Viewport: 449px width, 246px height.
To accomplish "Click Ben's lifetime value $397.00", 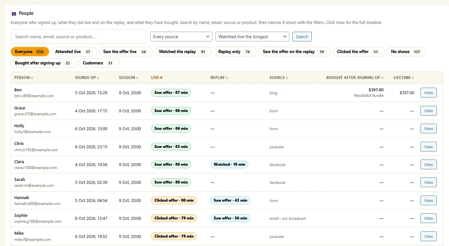I will 407,93.
